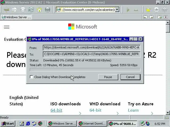This screenshot has height=127, width=170.
Task: Select the Windows Server browser tab
Action: (16, 17)
